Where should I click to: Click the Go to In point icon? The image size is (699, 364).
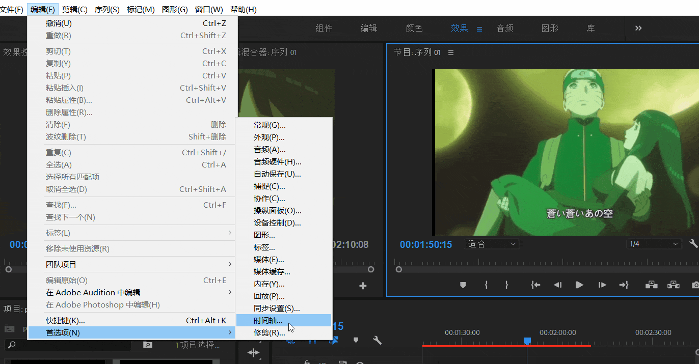click(x=535, y=285)
